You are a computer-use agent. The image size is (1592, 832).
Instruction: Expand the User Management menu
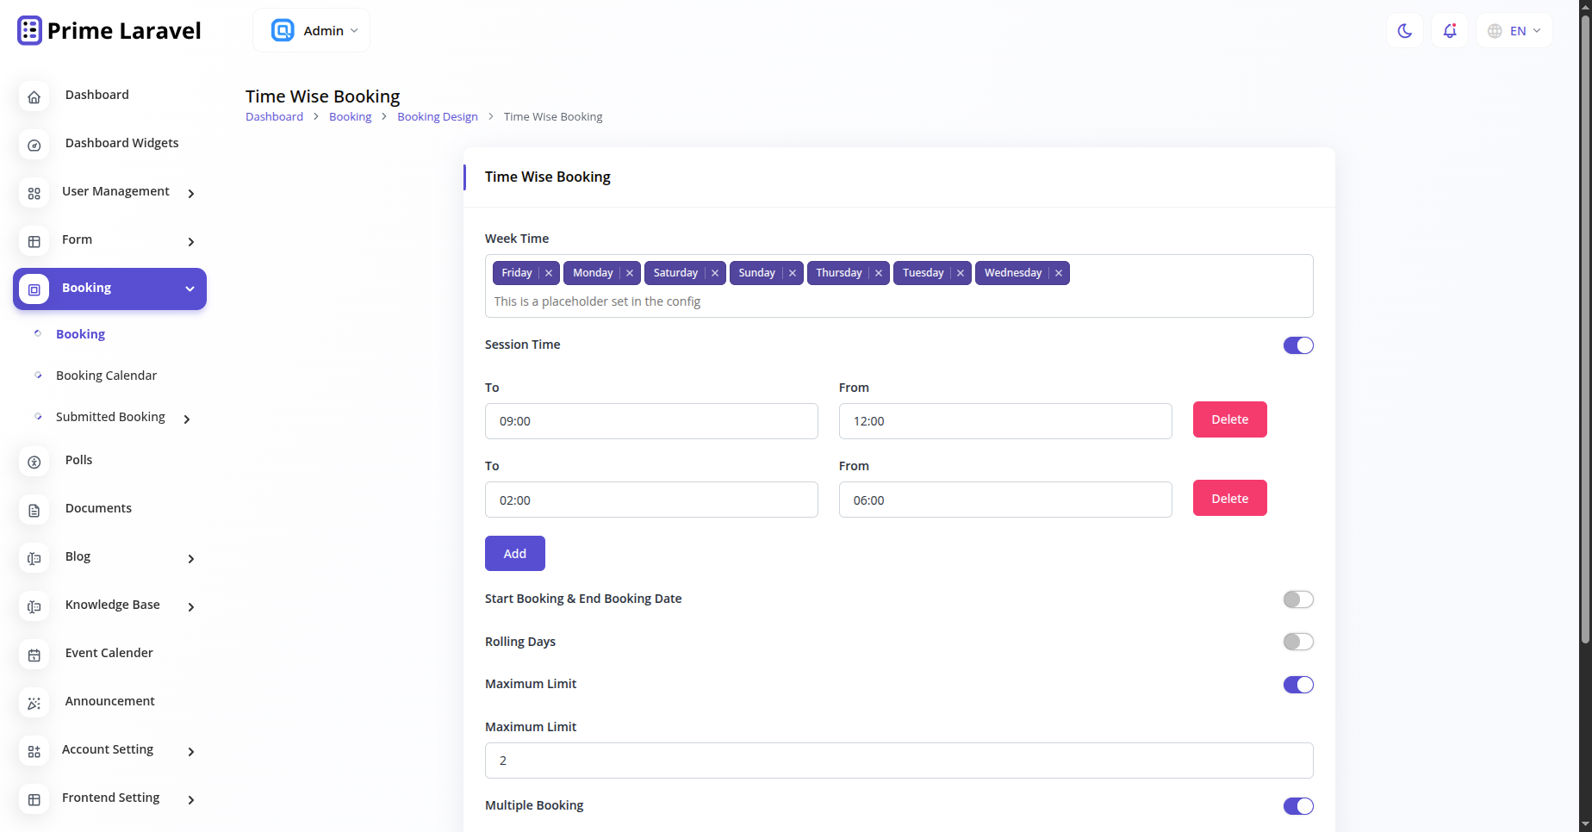115,192
